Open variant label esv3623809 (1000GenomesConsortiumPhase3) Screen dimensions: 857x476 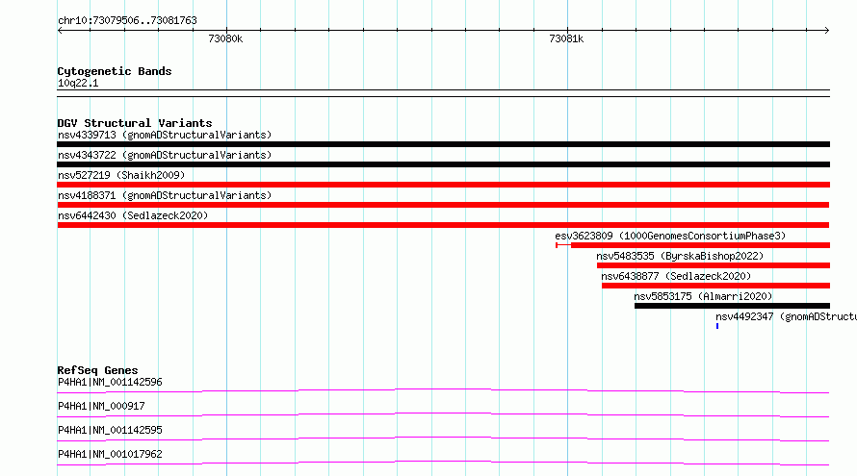tap(670, 236)
